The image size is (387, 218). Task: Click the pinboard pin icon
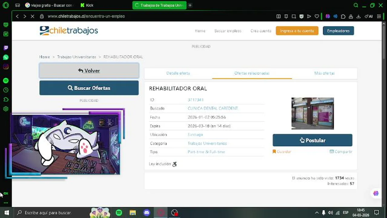pyautogui.click(x=286, y=16)
